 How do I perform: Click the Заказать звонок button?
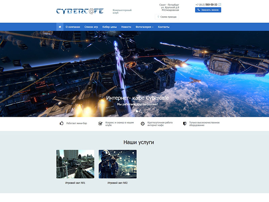(x=208, y=10)
